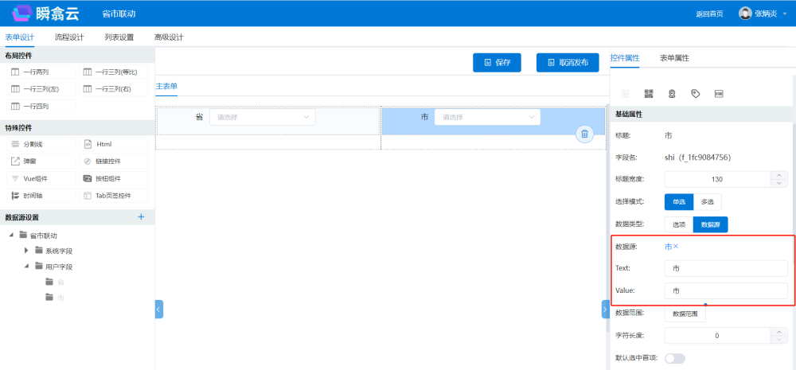The image size is (796, 370).
Task: Choose 多选 selection mode
Action: click(708, 202)
